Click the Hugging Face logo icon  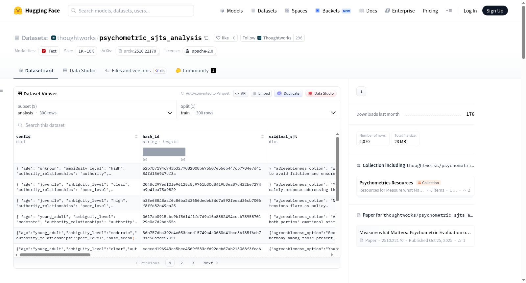18,11
